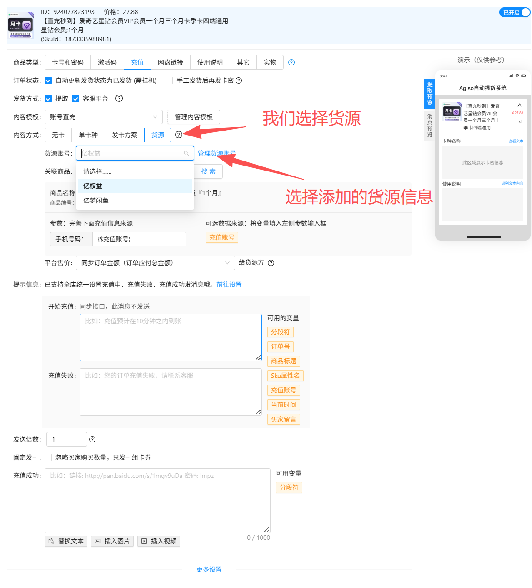Switch to 消息预览 side tab
Screen dimensions: 532x588
coord(430,126)
